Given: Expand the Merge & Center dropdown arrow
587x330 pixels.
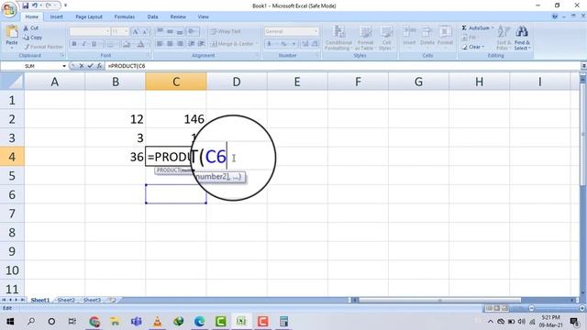Looking at the screenshot, I should tap(257, 44).
